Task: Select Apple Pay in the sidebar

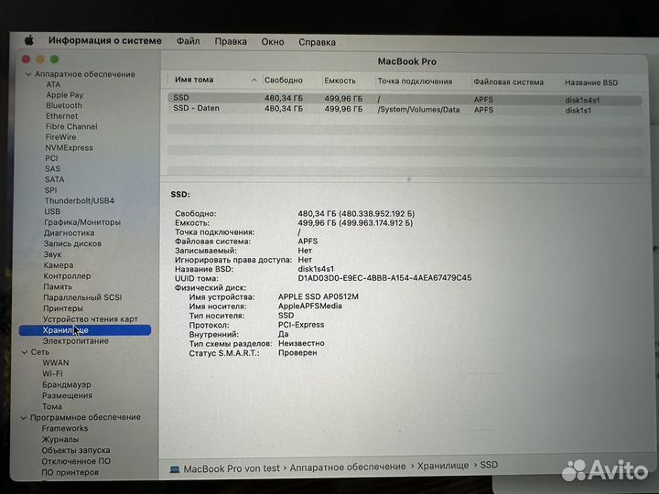Action: click(x=65, y=95)
